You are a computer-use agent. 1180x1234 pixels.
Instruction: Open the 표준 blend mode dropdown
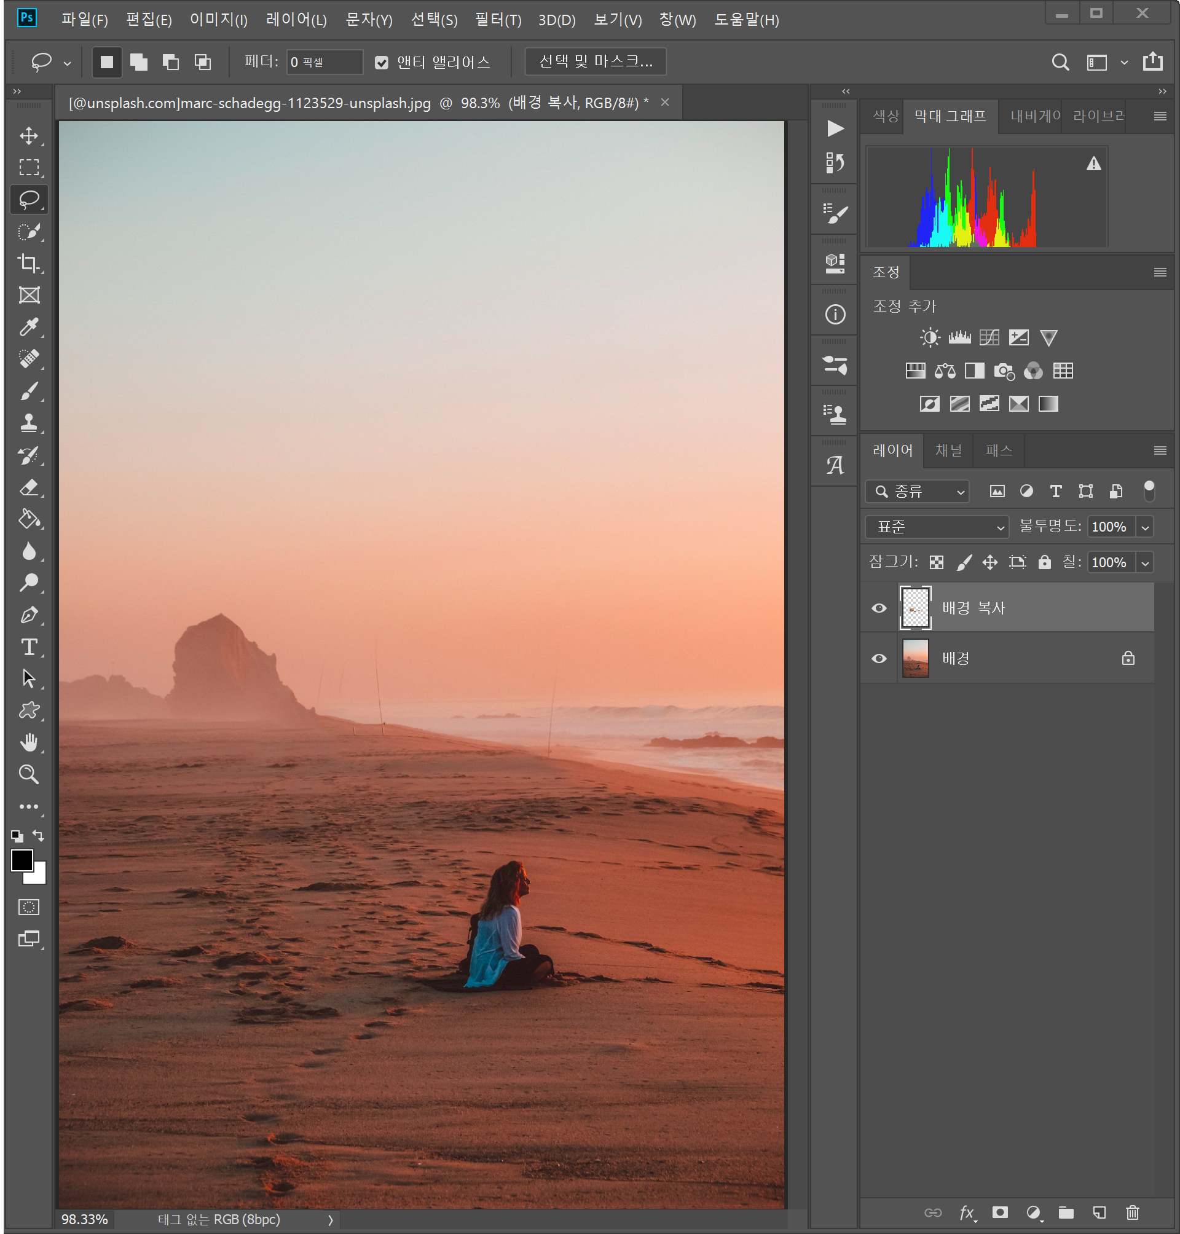click(936, 527)
